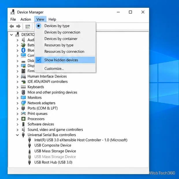The height and width of the screenshot is (179, 179).
Task: Click the Firmware category chip icon
Action: 23,71
